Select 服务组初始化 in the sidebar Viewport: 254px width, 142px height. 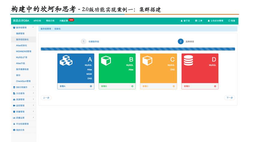(22, 39)
